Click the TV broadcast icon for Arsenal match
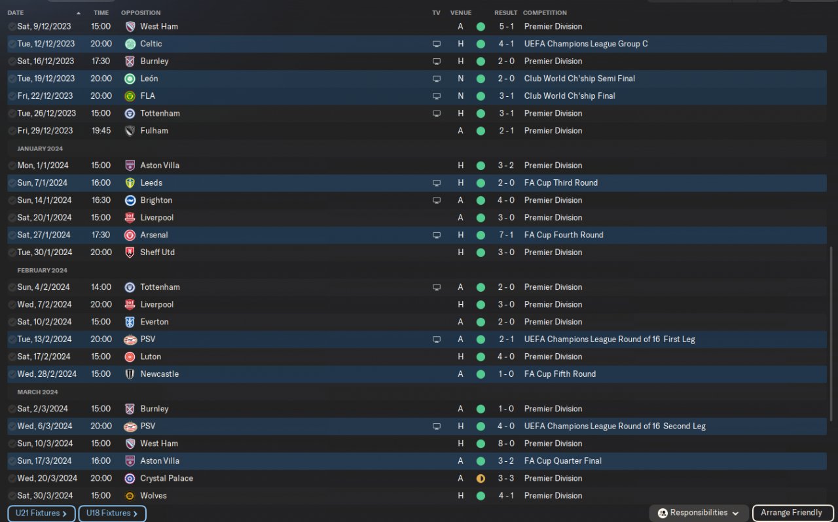The width and height of the screenshot is (838, 522). coord(437,235)
